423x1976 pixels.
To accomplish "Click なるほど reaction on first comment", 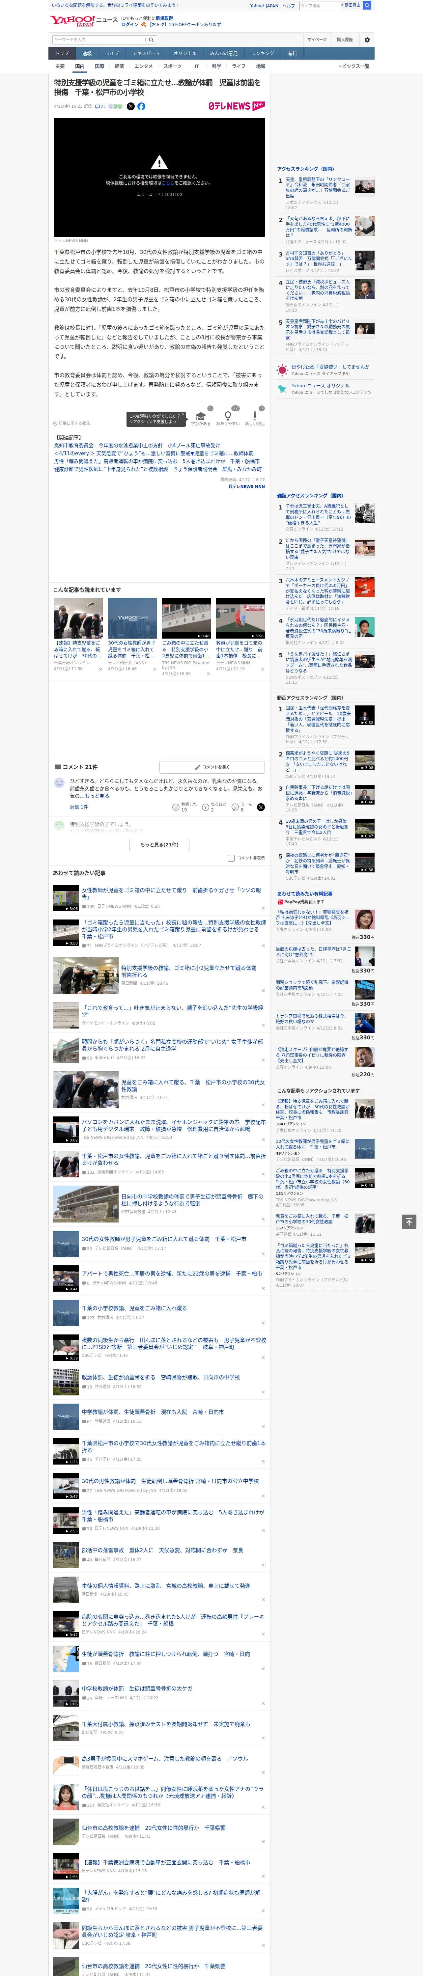I will (x=214, y=807).
